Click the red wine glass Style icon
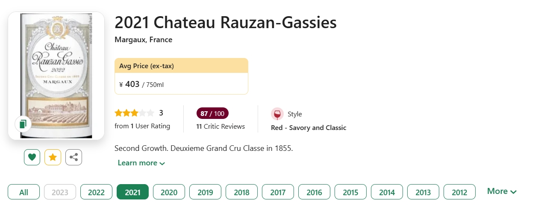The width and height of the screenshot is (535, 205). click(277, 114)
